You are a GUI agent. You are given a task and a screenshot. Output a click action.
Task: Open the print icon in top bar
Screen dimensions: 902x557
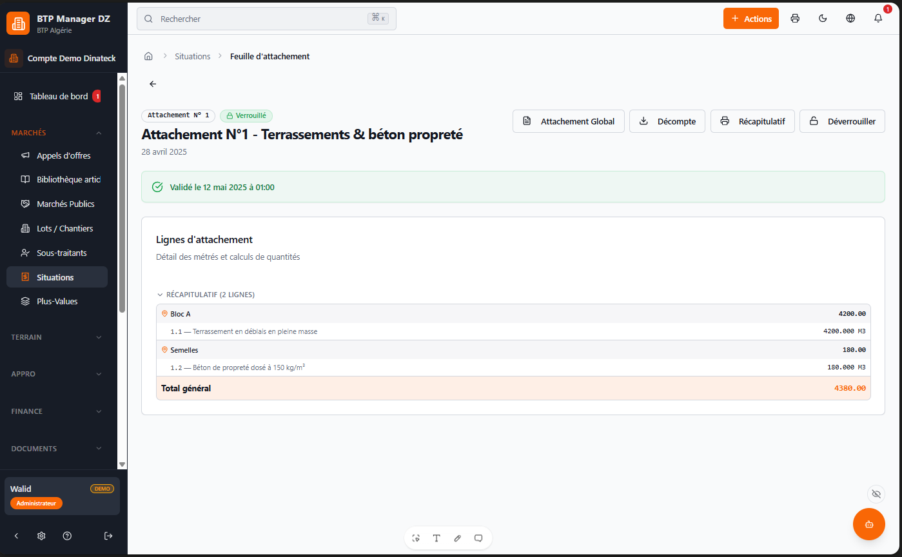[x=795, y=19]
